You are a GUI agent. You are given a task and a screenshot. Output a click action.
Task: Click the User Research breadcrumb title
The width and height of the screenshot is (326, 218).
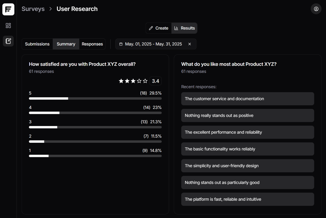tap(77, 9)
